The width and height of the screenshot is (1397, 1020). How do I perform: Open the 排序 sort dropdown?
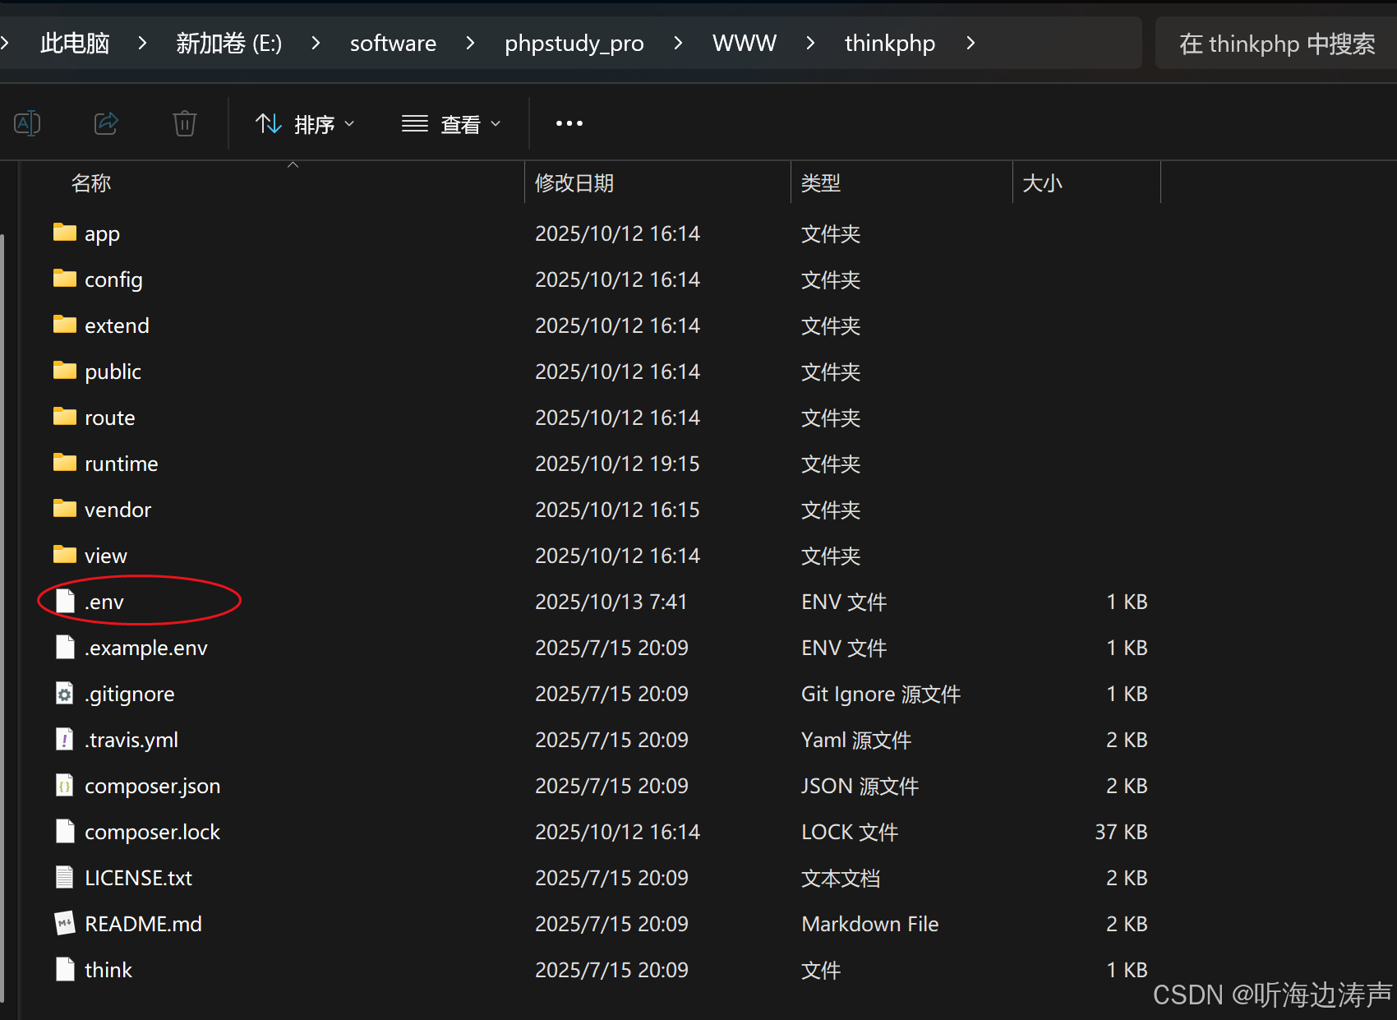click(305, 124)
